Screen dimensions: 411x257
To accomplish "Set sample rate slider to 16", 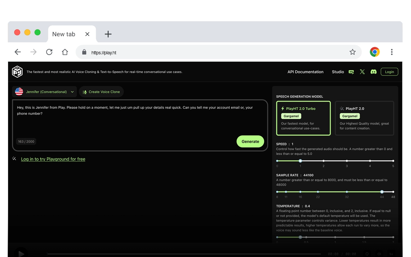I will pyautogui.click(x=300, y=192).
